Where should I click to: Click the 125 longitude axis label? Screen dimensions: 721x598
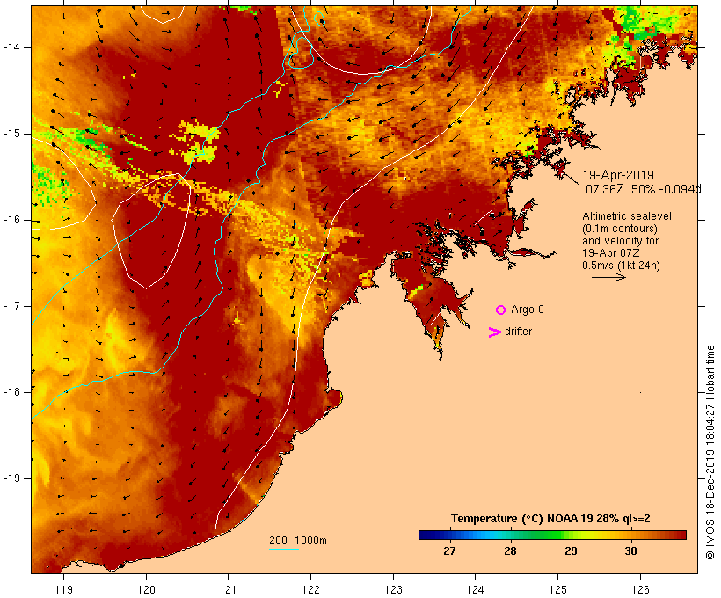click(x=557, y=589)
